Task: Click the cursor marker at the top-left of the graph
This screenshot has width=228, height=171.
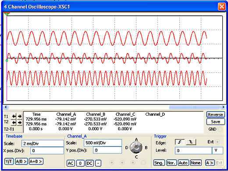Action: pyautogui.click(x=7, y=14)
